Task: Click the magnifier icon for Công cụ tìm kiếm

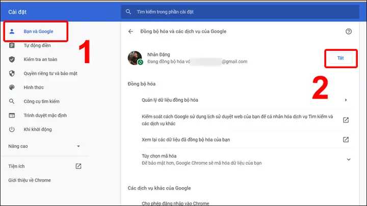Action: coord(12,101)
